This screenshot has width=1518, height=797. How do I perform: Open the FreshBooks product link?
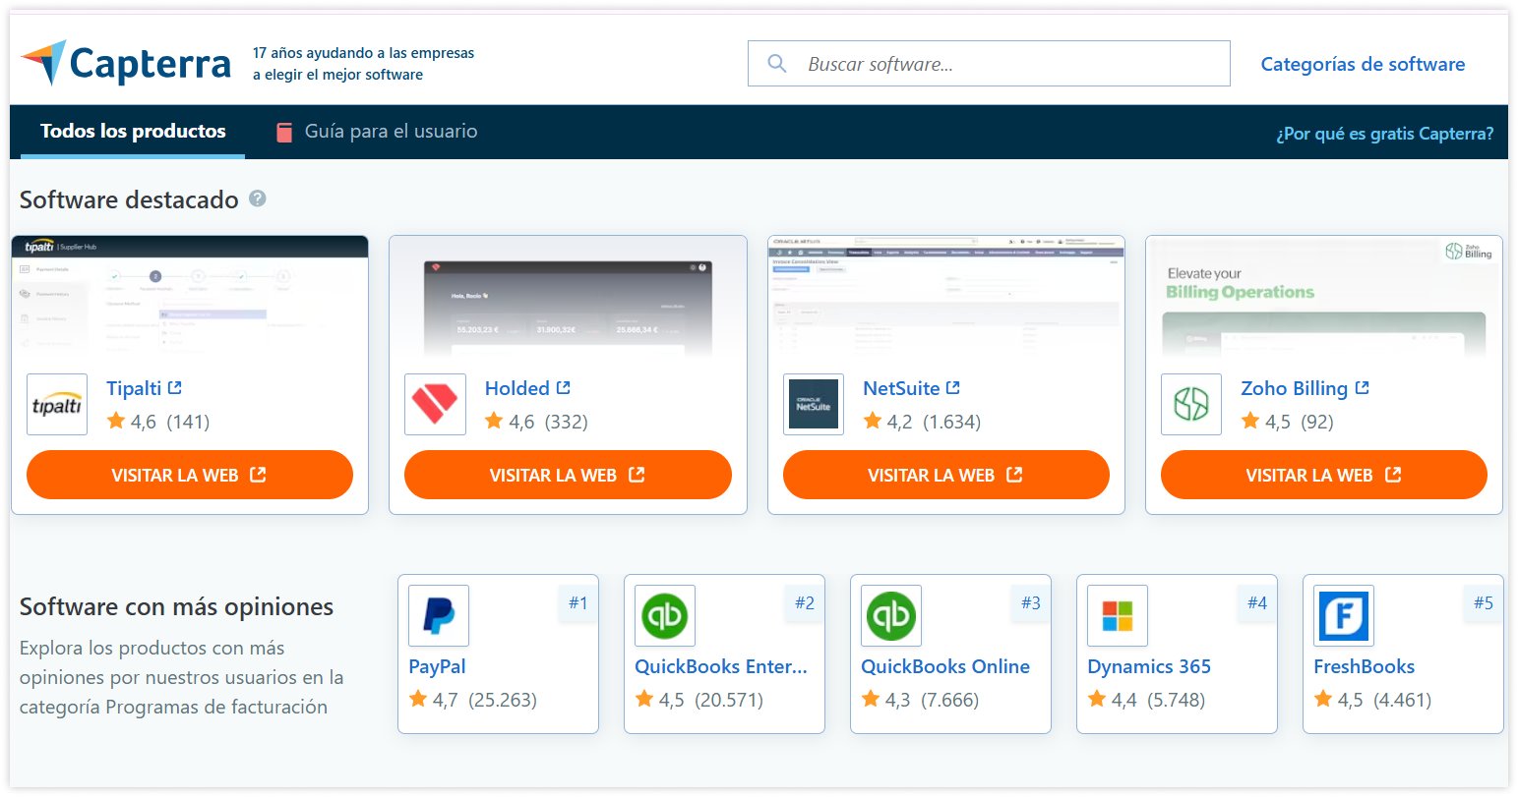tap(1364, 666)
